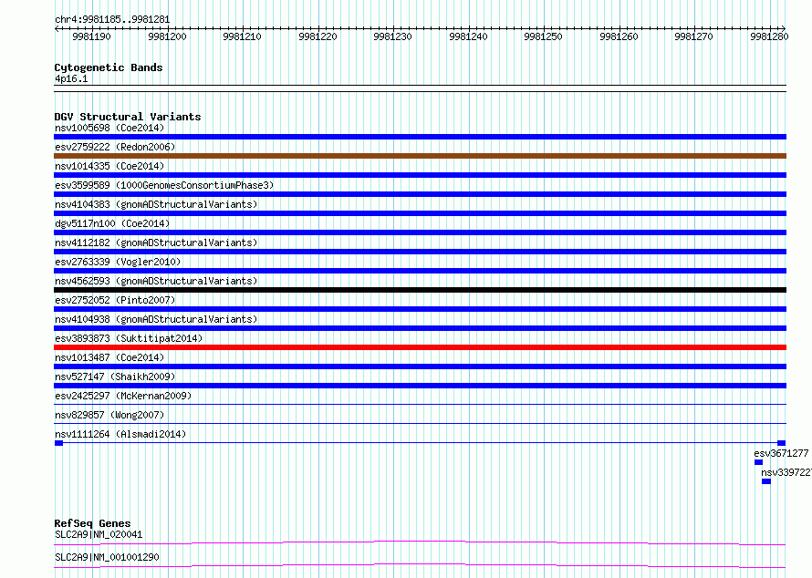Image resolution: width=812 pixels, height=578 pixels.
Task: Select the SLC2A9|NM_001001290 gene label
Action: pyautogui.click(x=107, y=557)
